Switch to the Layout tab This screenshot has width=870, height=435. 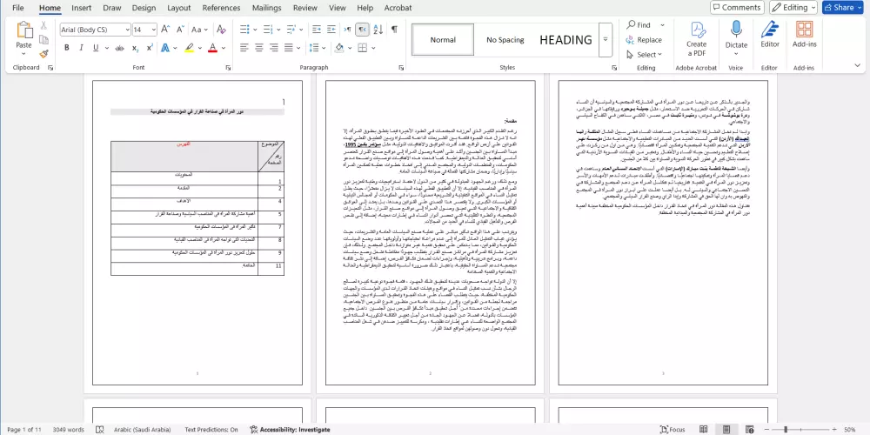[178, 8]
